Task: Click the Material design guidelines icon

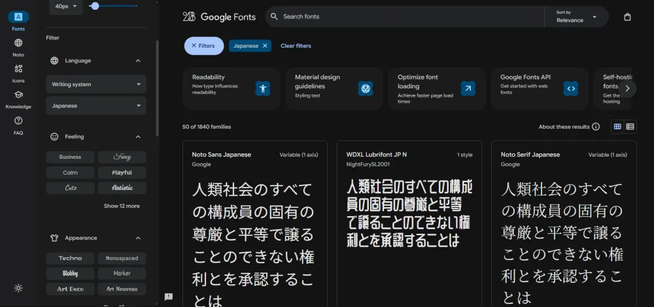Action: coord(366,88)
